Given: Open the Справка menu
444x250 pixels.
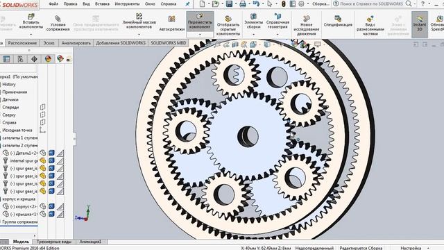Looking at the screenshot, I should pos(168,4).
